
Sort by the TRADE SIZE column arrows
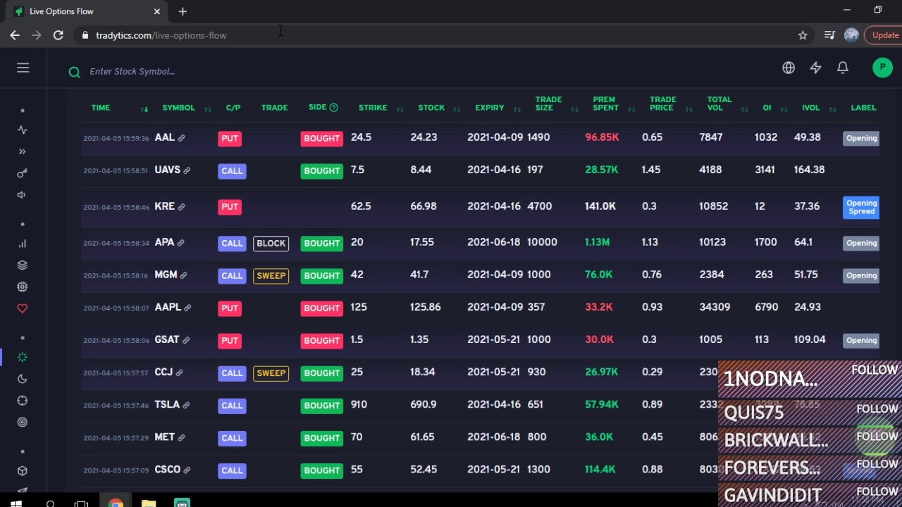pos(574,109)
